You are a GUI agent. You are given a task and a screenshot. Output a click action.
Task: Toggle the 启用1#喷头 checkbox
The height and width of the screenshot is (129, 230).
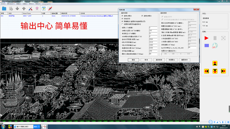coord(123,16)
